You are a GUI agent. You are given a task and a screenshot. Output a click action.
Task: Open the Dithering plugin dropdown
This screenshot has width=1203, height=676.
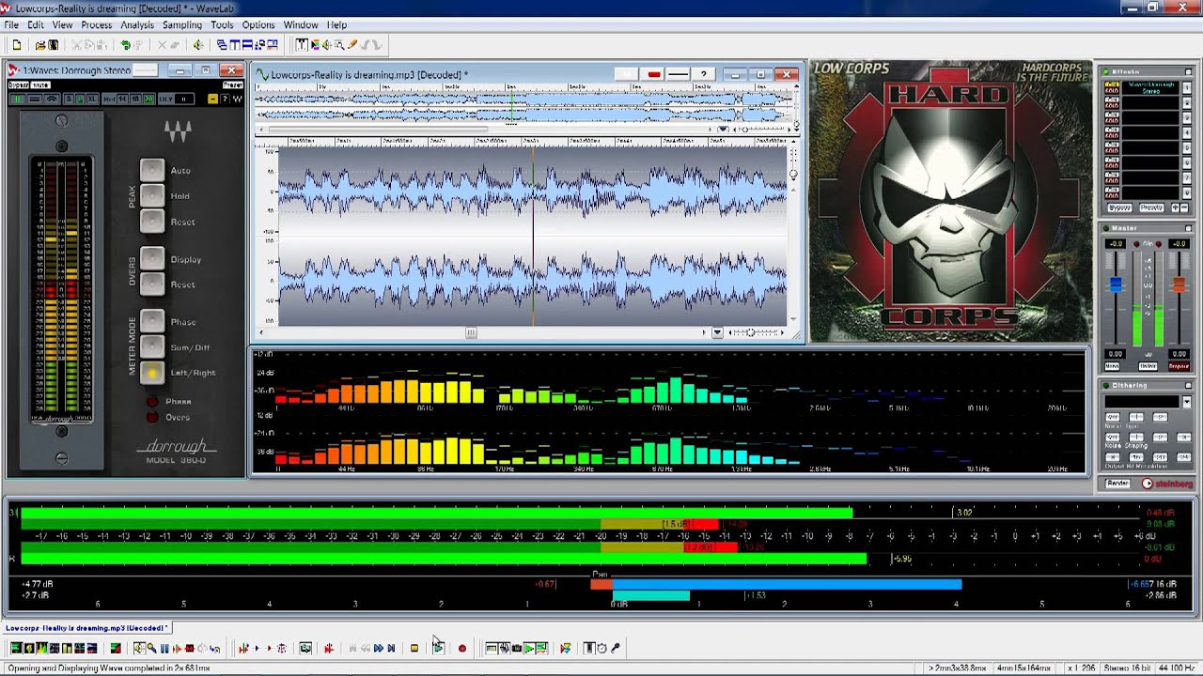tap(1186, 402)
